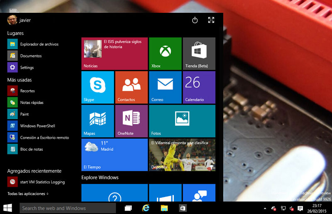Open the Deportes live tile
The height and width of the screenshot is (214, 332).
182,155
